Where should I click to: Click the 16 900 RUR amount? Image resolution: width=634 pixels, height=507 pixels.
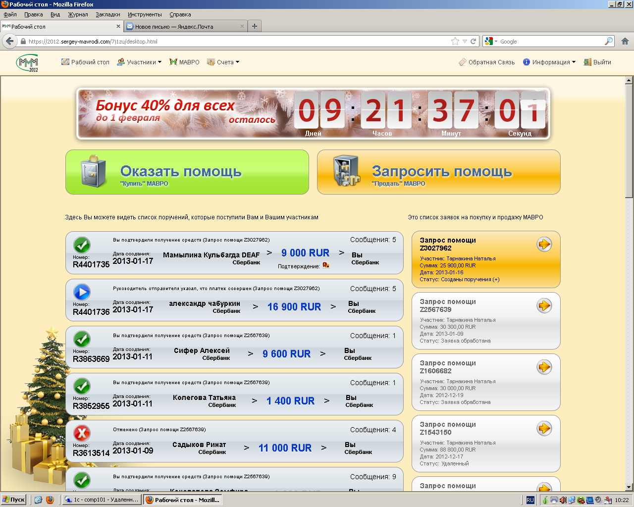[x=294, y=307]
